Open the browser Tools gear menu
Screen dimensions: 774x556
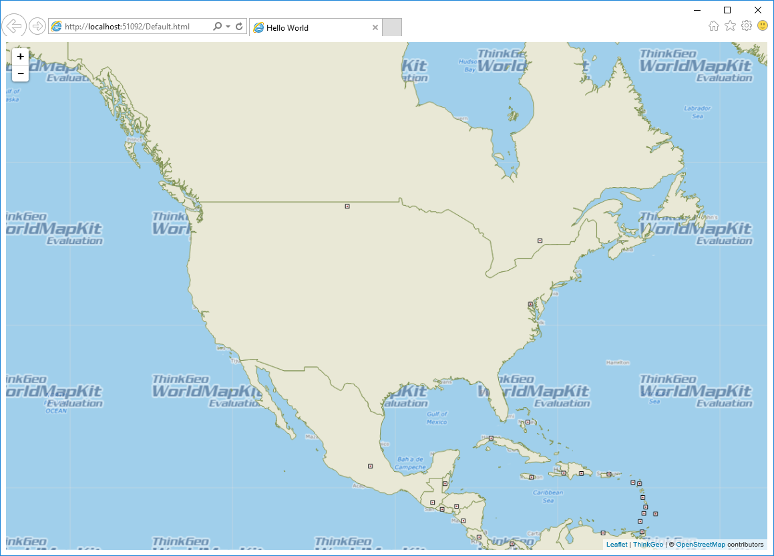click(747, 25)
